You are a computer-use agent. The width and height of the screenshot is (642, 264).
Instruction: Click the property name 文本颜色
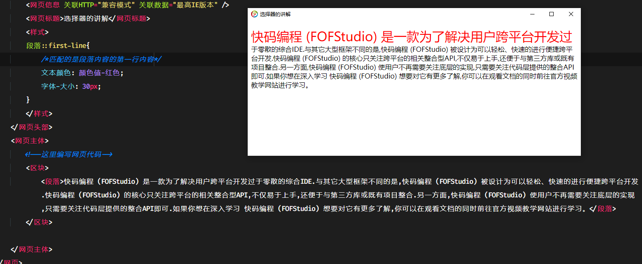[x=56, y=73]
